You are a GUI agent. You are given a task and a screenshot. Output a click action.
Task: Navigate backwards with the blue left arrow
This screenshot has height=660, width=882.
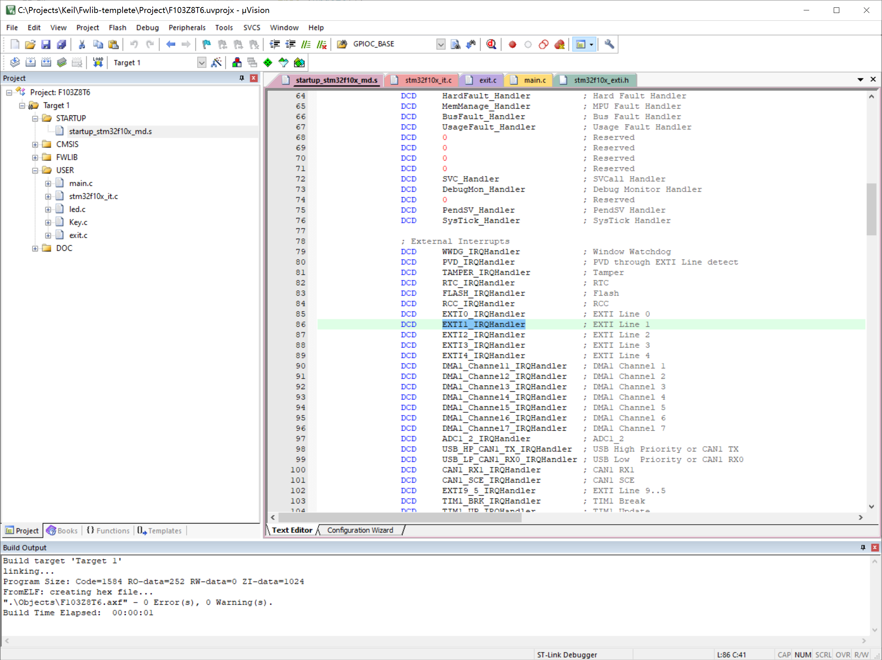click(x=171, y=44)
